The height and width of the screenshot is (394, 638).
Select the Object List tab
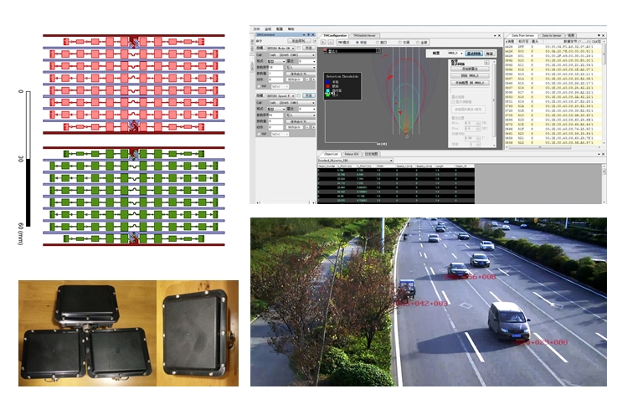coord(330,154)
